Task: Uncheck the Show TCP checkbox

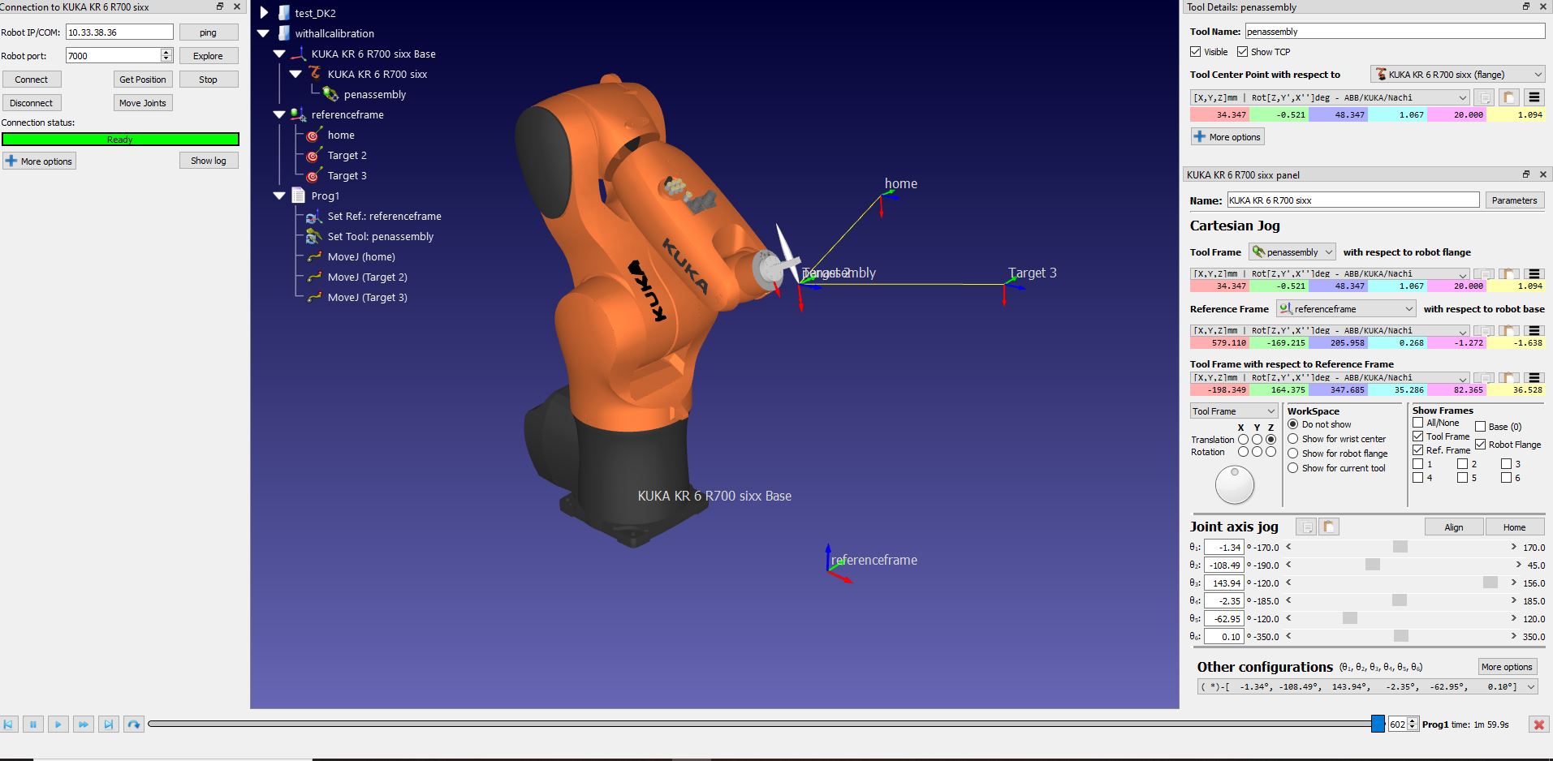Action: tap(1243, 52)
